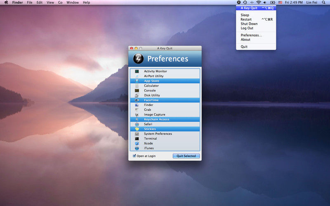Image resolution: width=330 pixels, height=206 pixels.
Task: Open the View menu
Action: point(50,2)
